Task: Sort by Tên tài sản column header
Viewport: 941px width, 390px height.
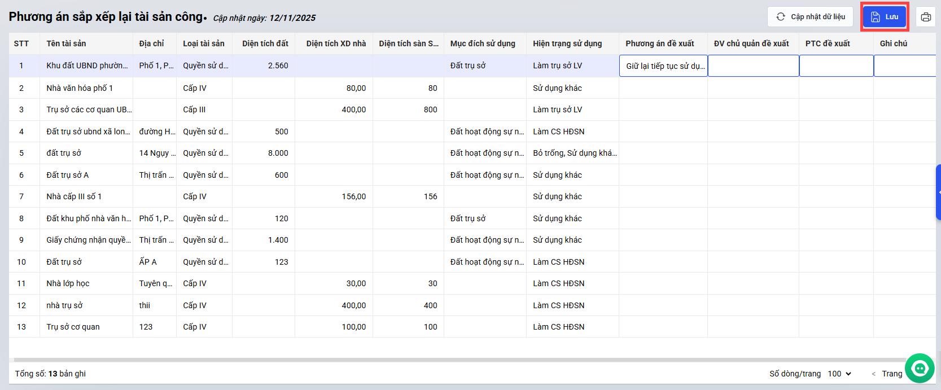Action: 66,43
